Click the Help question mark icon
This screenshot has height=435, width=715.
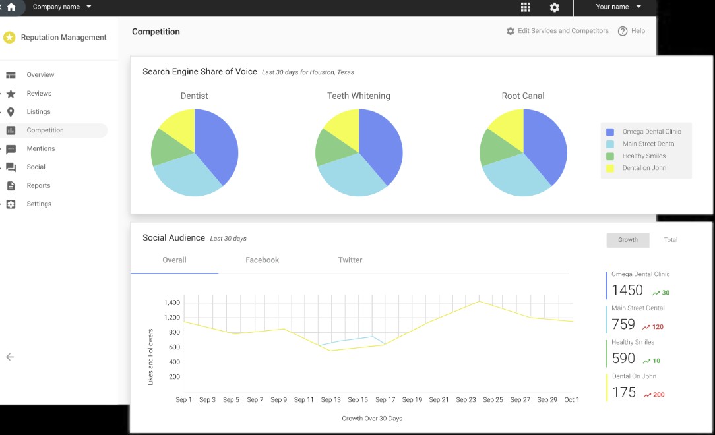point(623,31)
